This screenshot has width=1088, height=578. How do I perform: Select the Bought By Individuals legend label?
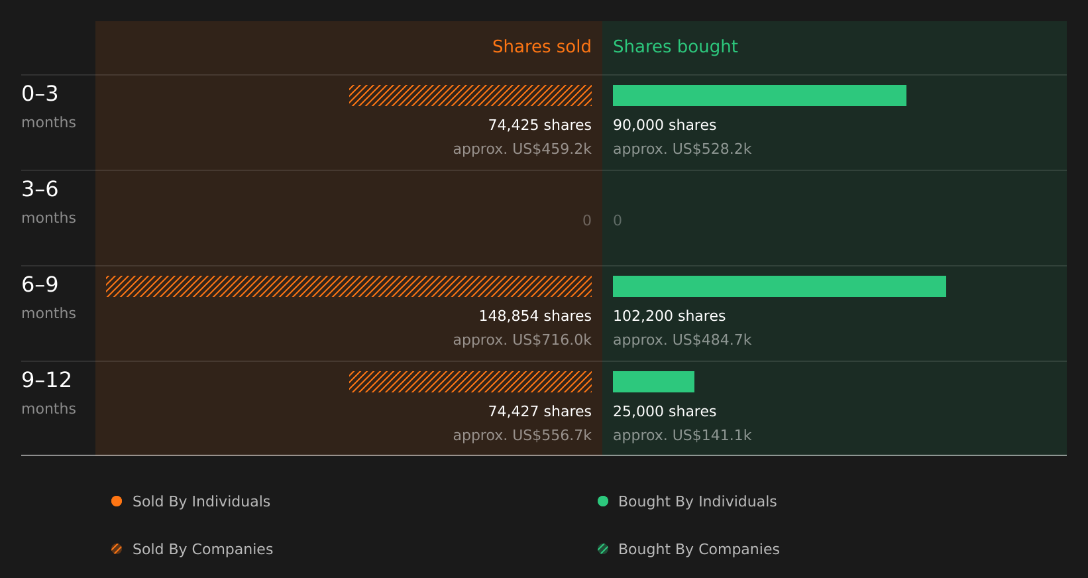coord(697,502)
